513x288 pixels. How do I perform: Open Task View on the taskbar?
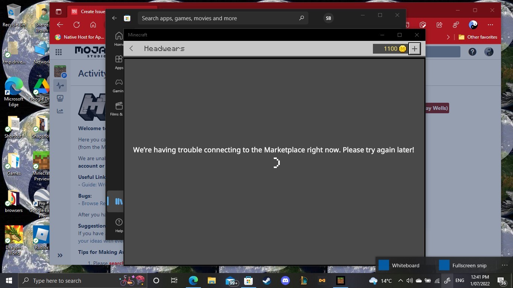tap(174, 280)
